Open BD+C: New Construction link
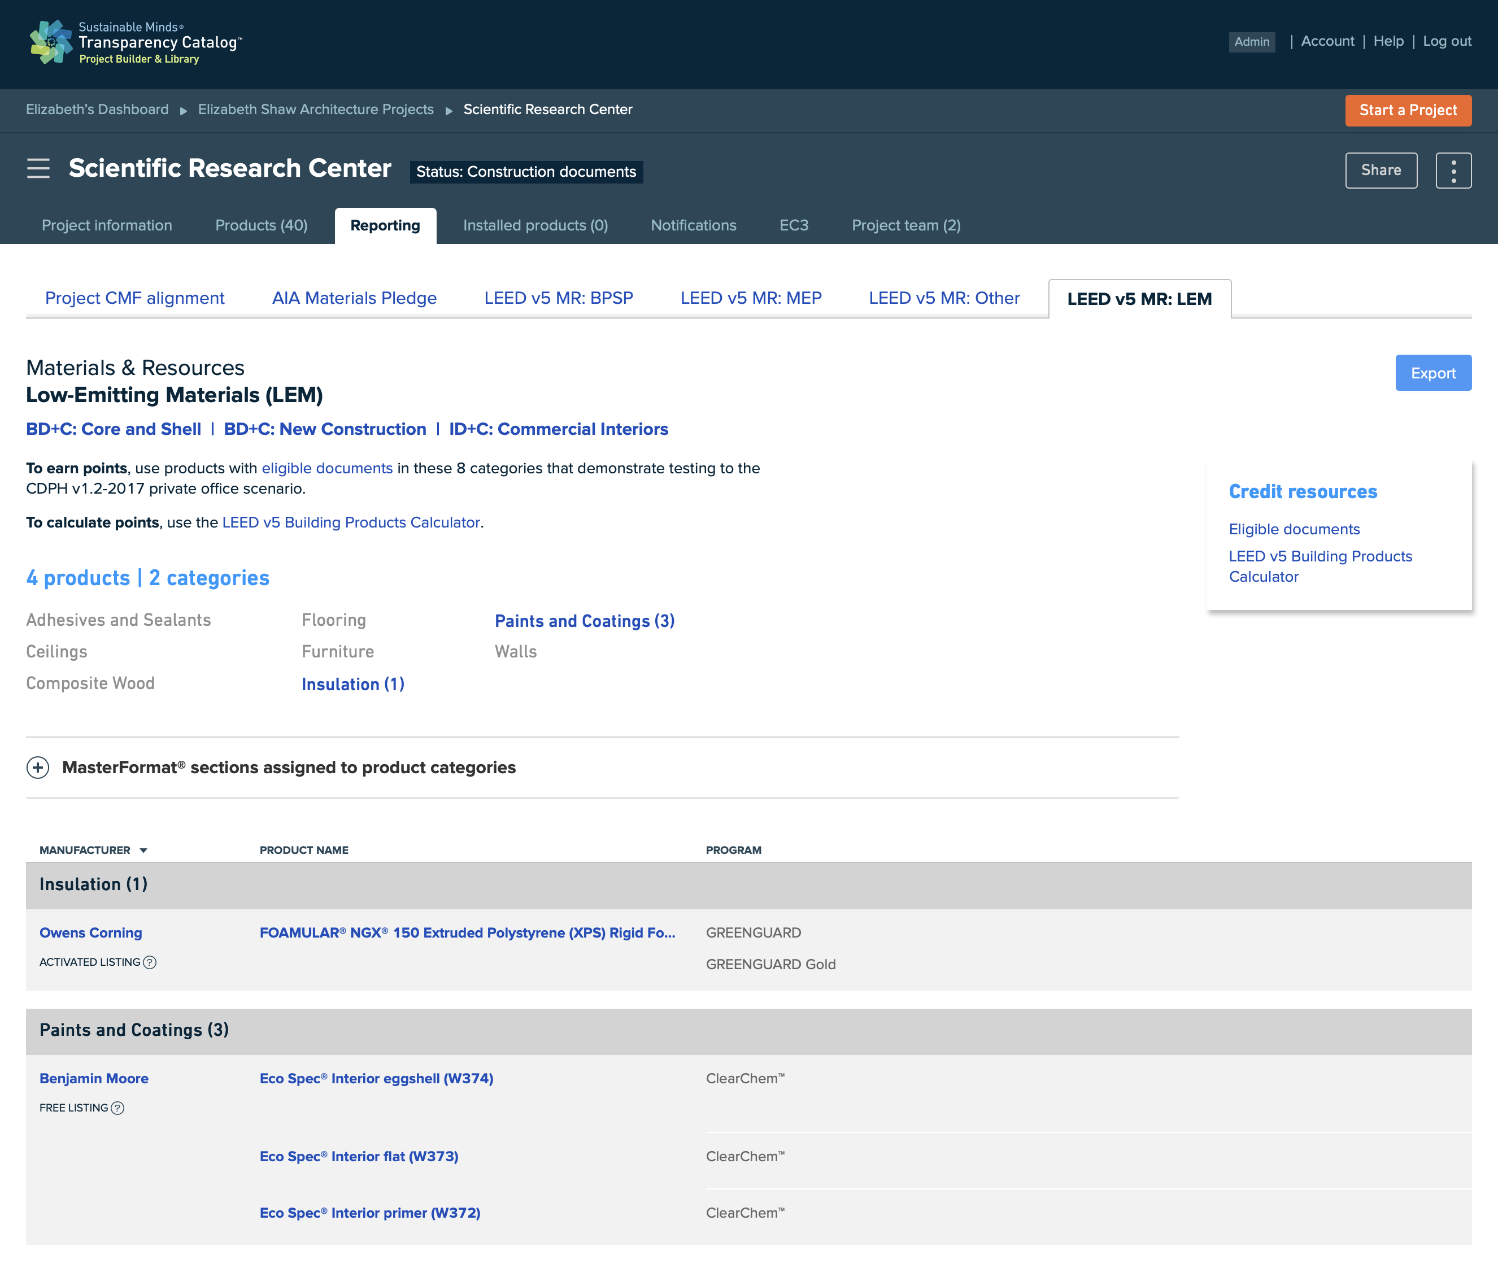 325,429
